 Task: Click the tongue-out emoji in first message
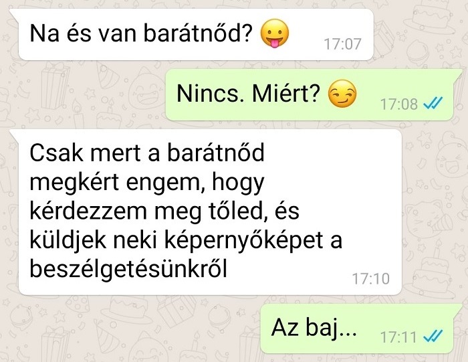[x=275, y=33]
